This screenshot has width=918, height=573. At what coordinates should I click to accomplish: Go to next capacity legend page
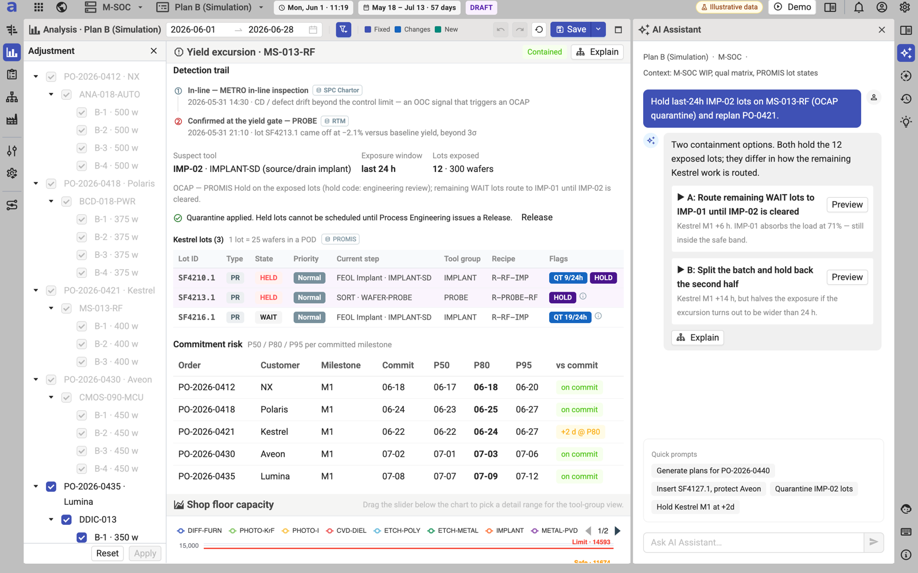(x=618, y=531)
